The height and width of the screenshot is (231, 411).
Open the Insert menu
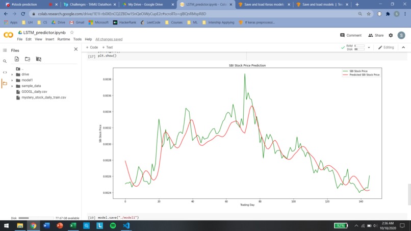[49, 39]
